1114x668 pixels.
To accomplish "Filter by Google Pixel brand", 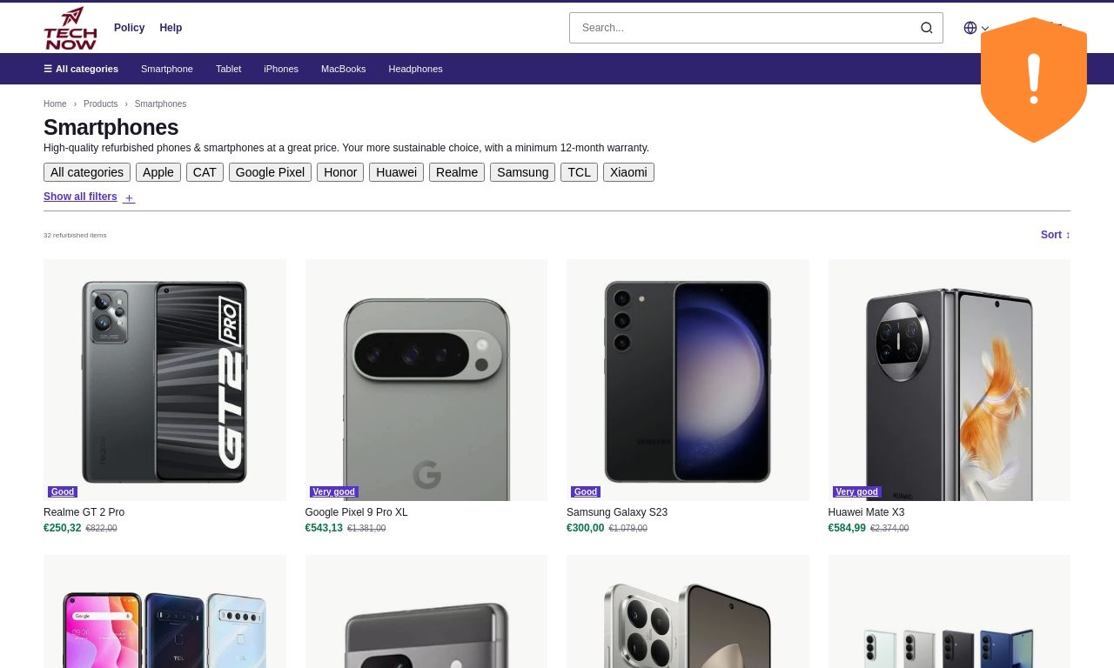I will [x=270, y=172].
